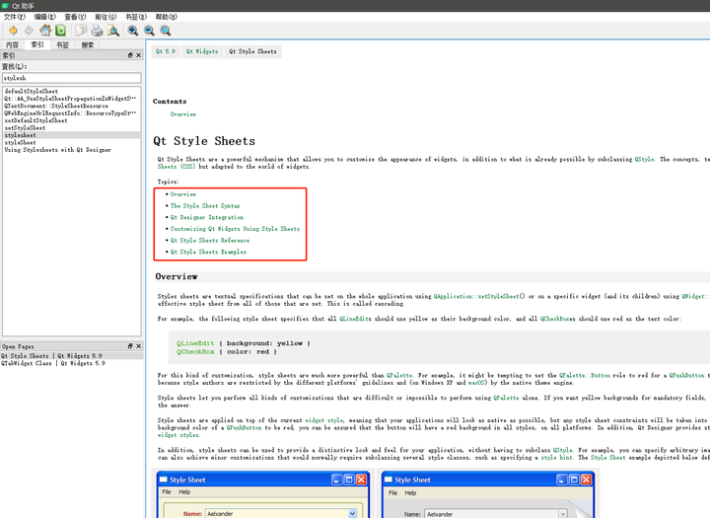Click the greyed Forward arrow icon
The width and height of the screenshot is (710, 518).
point(29,31)
